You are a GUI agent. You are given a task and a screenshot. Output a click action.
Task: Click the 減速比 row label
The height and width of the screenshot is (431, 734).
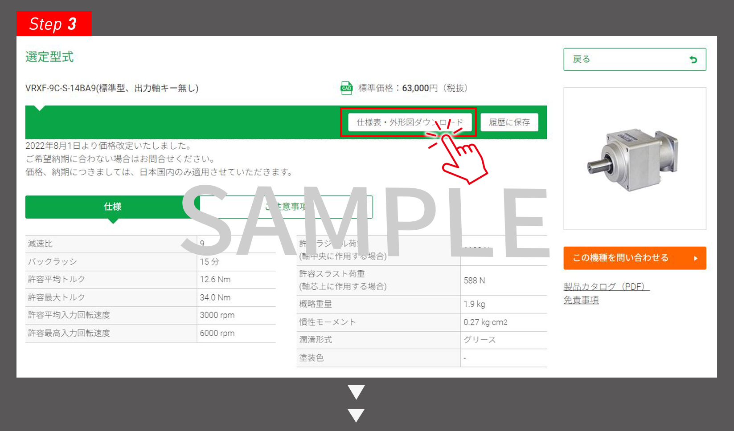click(40, 244)
